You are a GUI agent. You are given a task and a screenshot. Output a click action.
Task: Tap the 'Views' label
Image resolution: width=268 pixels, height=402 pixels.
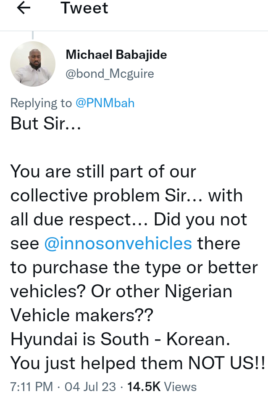(180, 386)
